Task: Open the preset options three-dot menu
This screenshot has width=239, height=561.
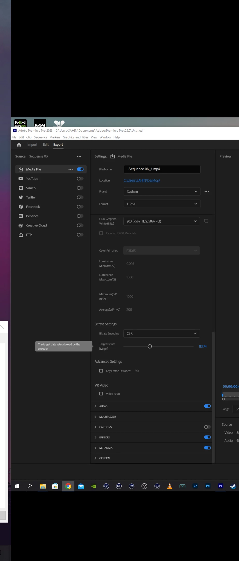Action: 207,191
